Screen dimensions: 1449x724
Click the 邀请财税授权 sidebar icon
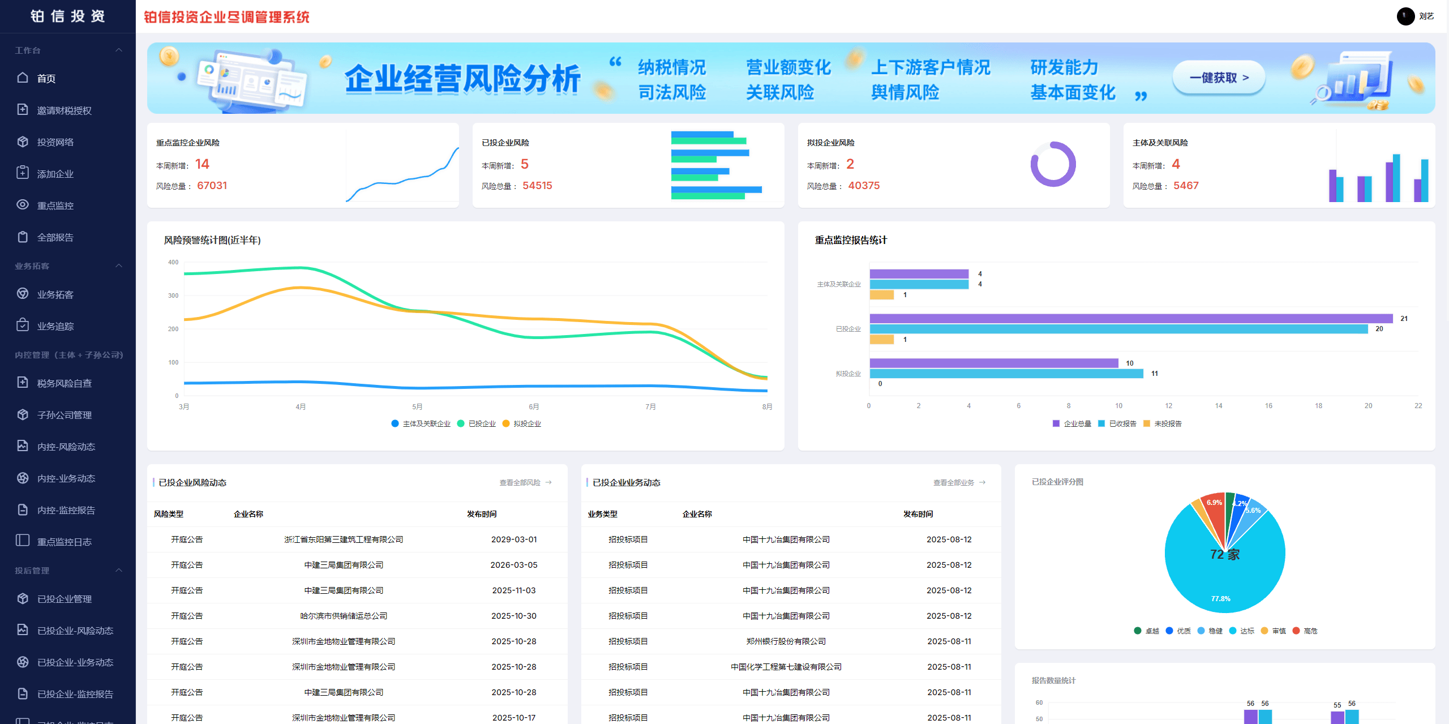23,109
